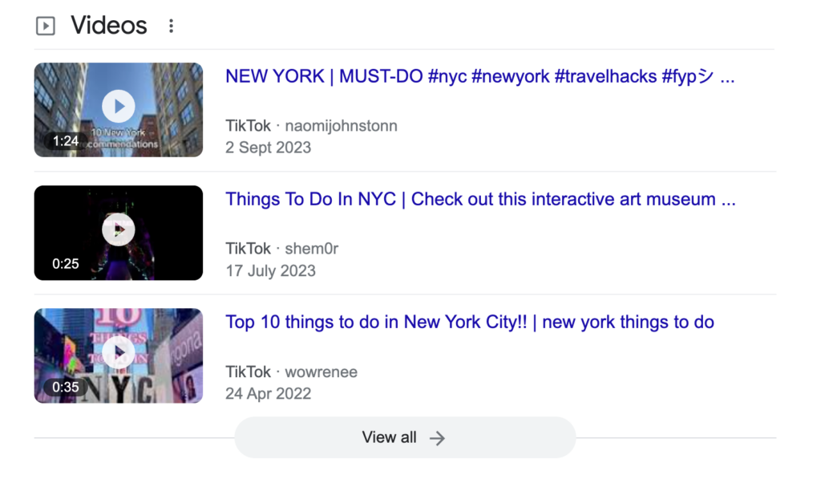Play the Top 10 things NYC video

click(119, 352)
